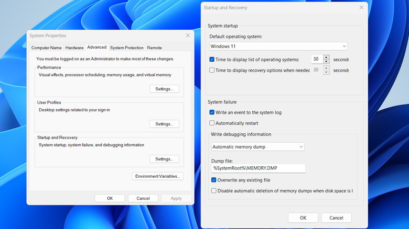Expand the Default operating system dropdown
The height and width of the screenshot is (229, 409).
pyautogui.click(x=278, y=47)
